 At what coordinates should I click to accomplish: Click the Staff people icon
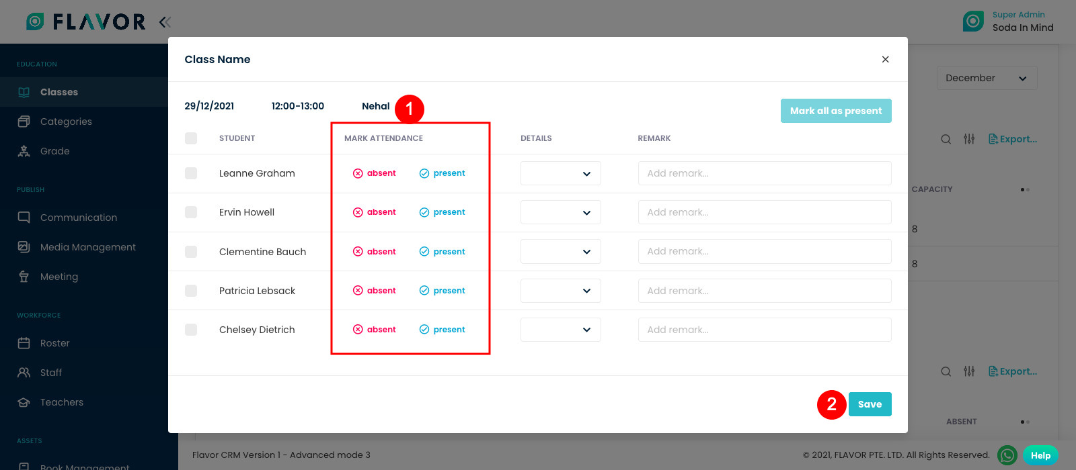(24, 373)
